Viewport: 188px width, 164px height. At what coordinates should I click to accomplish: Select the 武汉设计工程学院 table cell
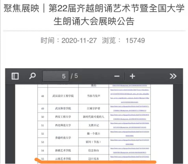[63, 96]
